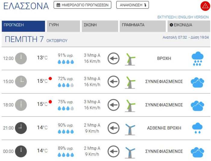Click the blue wind turbine icon at 00:00
The width and height of the screenshot is (211, 161).
pos(130,151)
